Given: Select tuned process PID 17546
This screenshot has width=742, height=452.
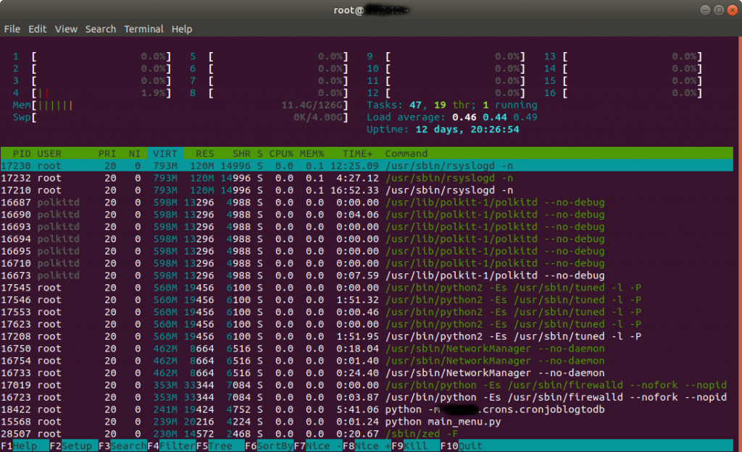Looking at the screenshot, I should tap(367, 300).
